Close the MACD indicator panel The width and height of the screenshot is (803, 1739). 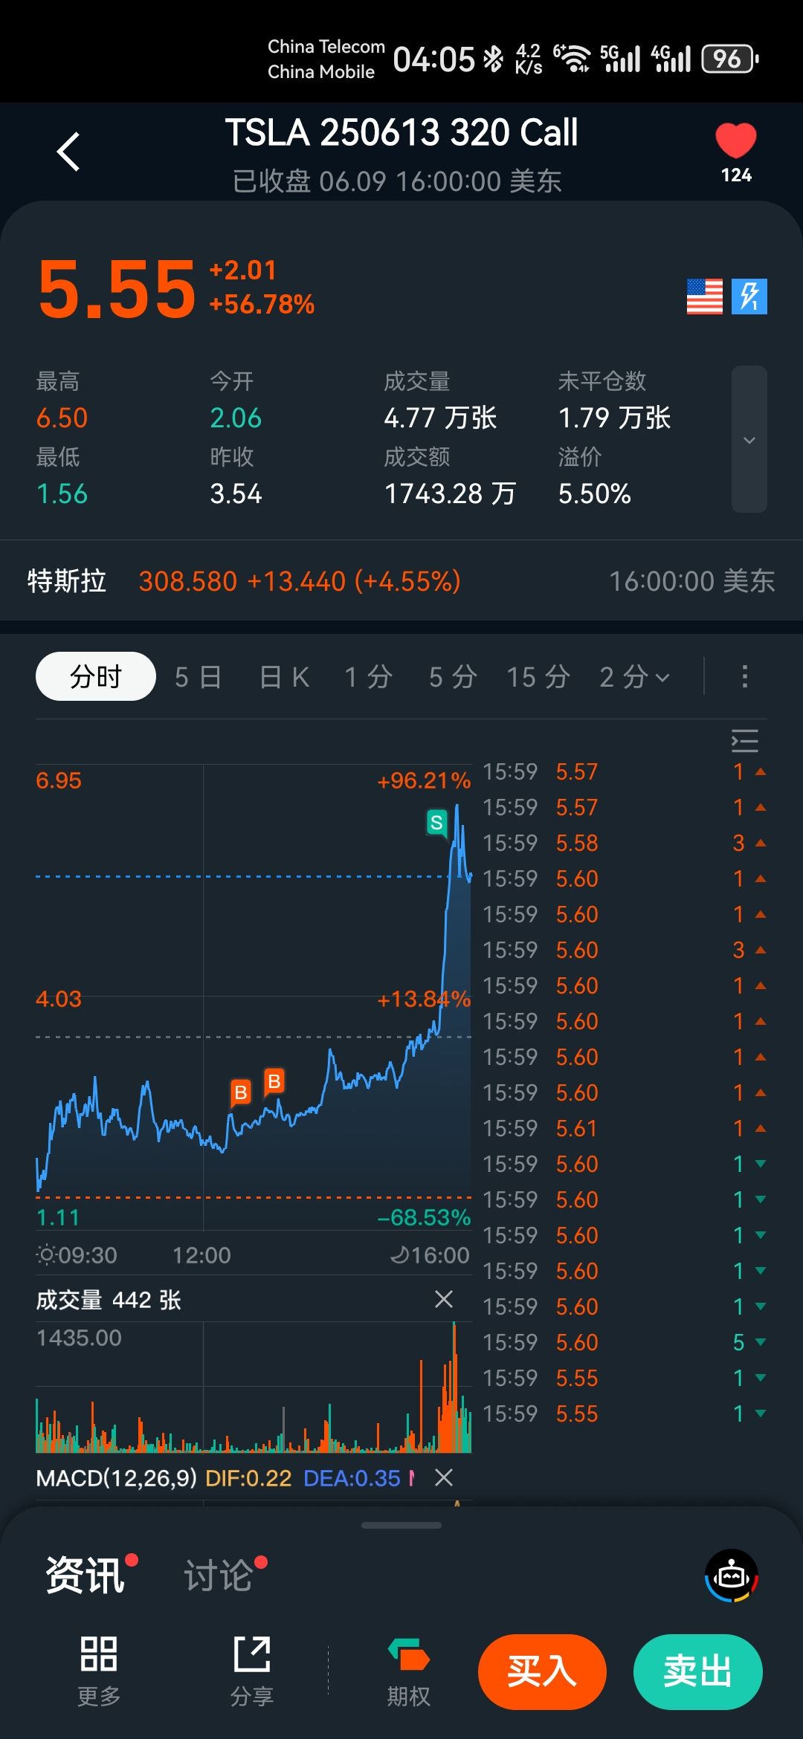point(444,1477)
